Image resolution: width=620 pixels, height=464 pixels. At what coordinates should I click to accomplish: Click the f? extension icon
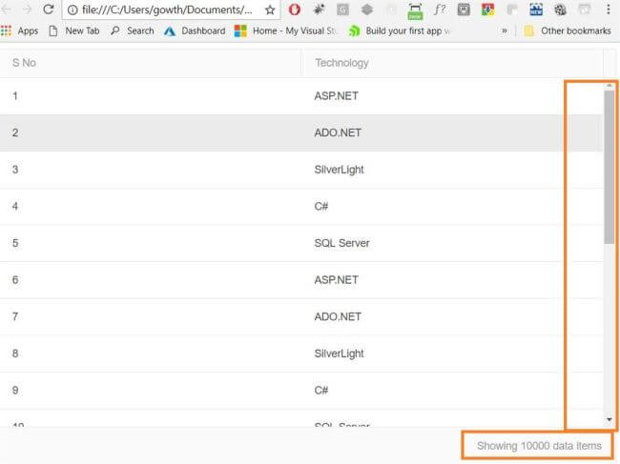(439, 10)
